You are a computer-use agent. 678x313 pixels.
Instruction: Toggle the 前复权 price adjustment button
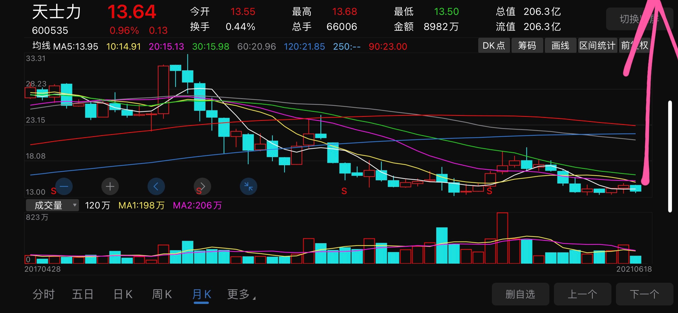[x=634, y=46]
